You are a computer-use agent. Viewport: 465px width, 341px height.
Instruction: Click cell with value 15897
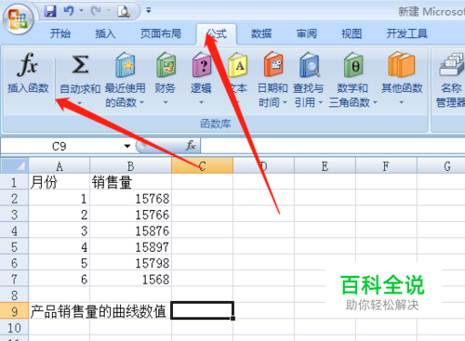click(130, 247)
